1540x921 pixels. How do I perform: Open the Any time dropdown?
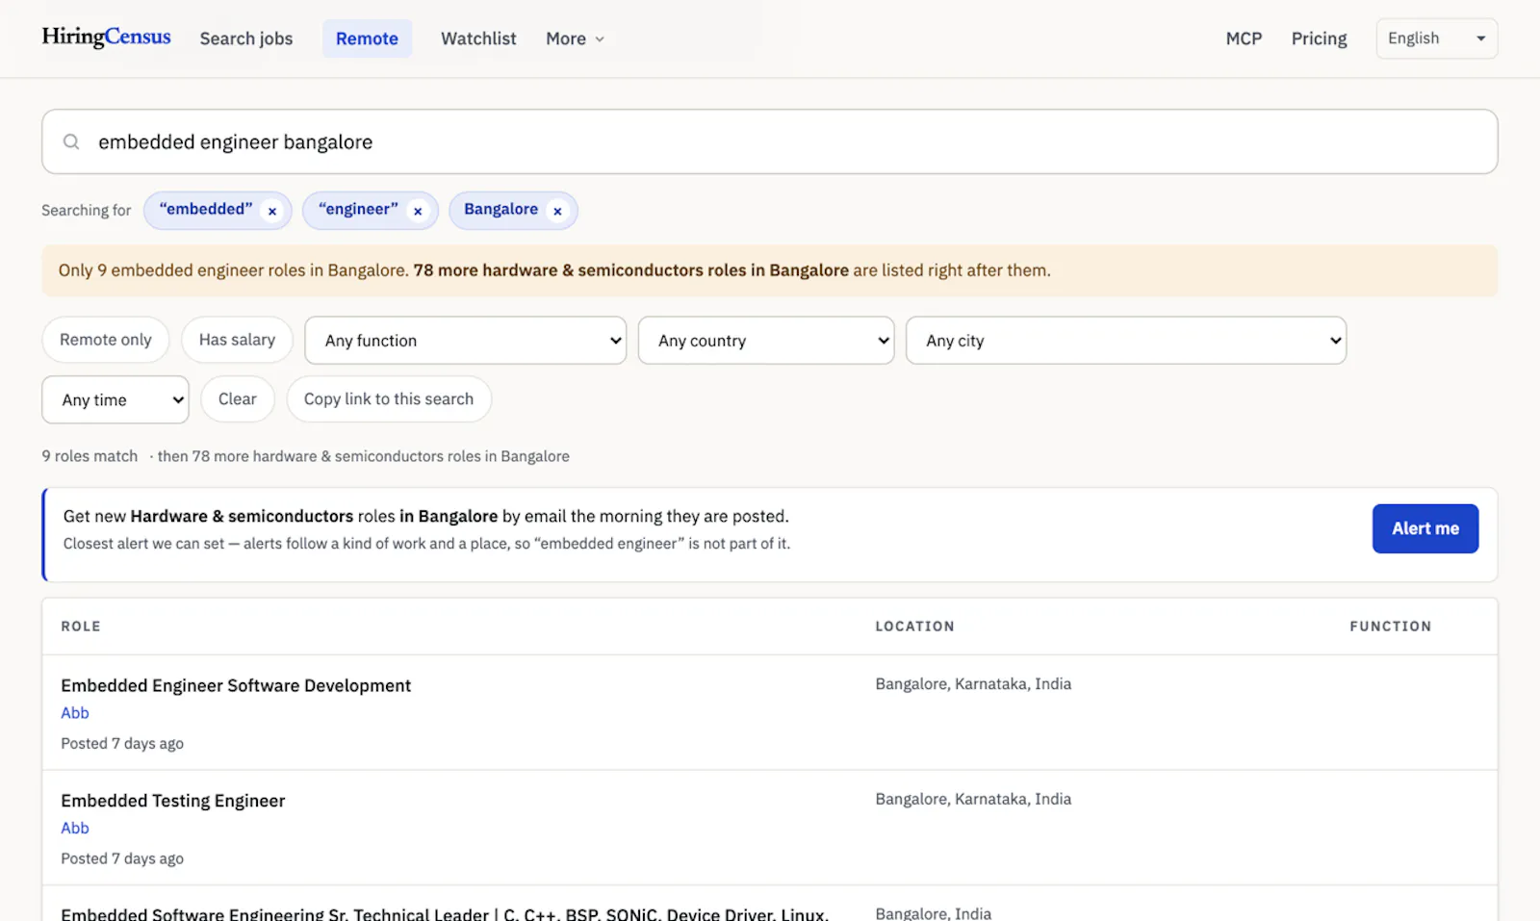pyautogui.click(x=115, y=399)
